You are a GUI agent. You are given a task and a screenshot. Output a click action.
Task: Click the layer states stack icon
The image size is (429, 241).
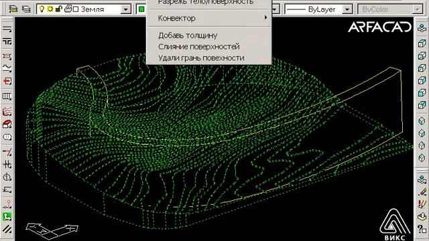pos(26,9)
